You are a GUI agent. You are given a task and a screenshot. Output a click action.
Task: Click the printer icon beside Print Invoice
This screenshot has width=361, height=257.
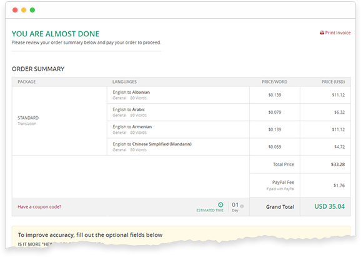click(322, 33)
